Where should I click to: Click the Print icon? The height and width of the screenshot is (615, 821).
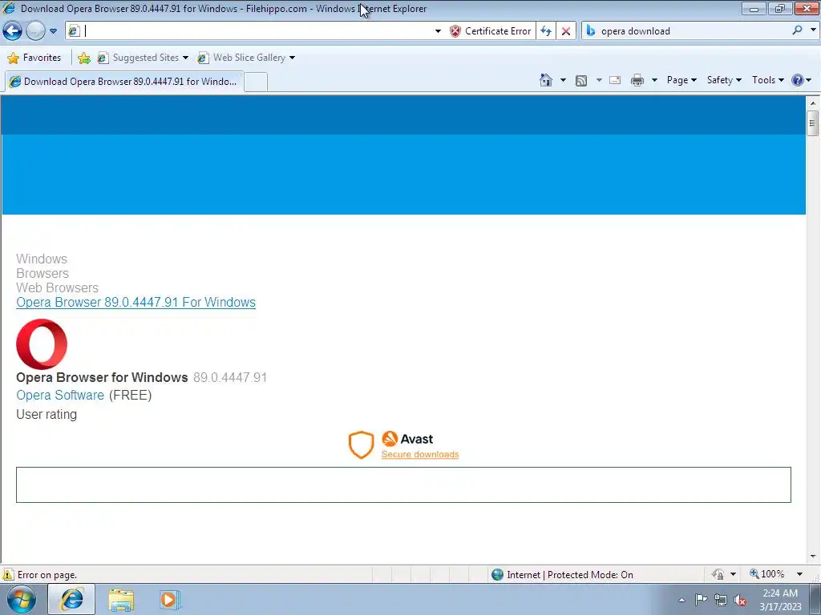click(x=637, y=80)
